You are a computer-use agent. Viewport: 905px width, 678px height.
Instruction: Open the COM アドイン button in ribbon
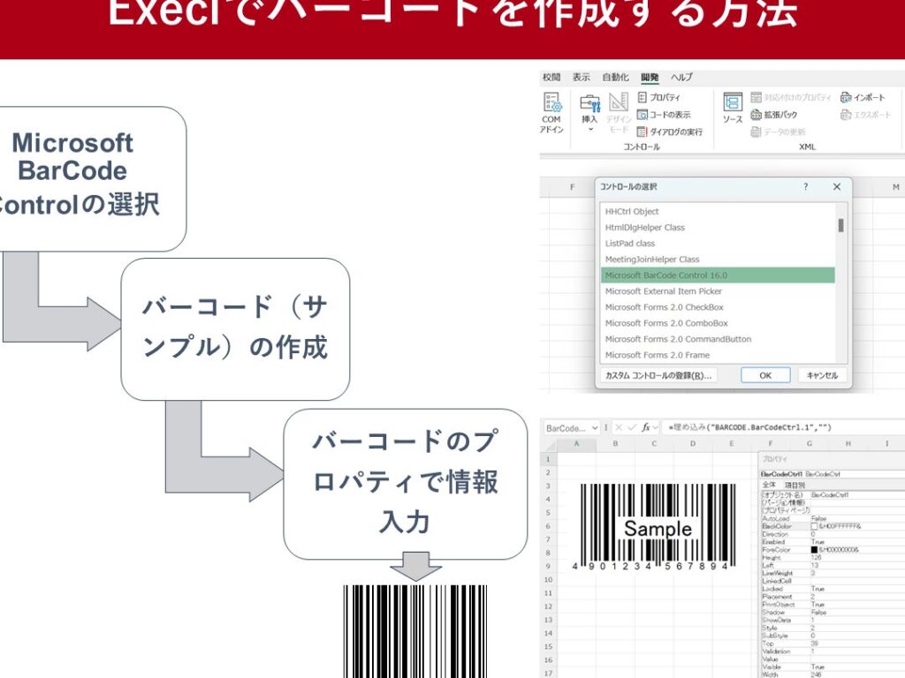[x=551, y=113]
